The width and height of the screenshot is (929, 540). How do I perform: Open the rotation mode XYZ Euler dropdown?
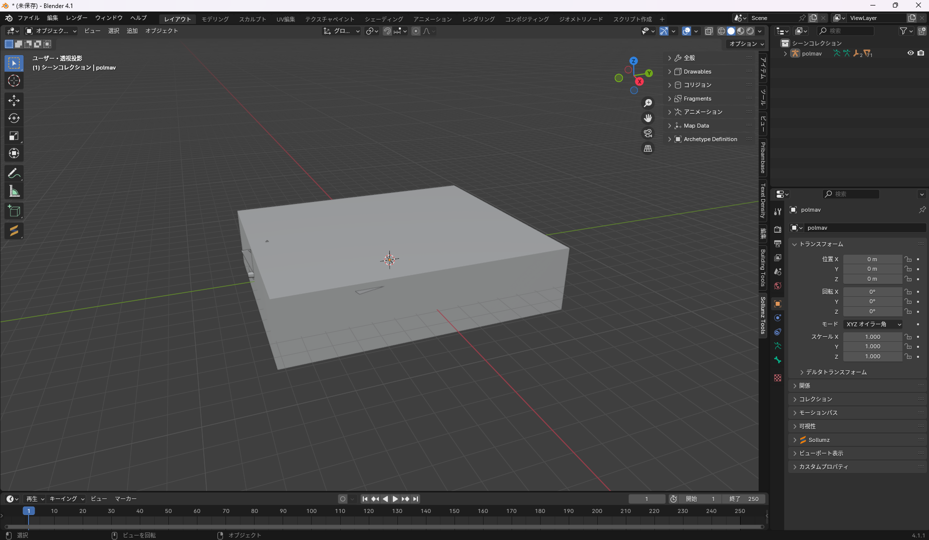873,324
